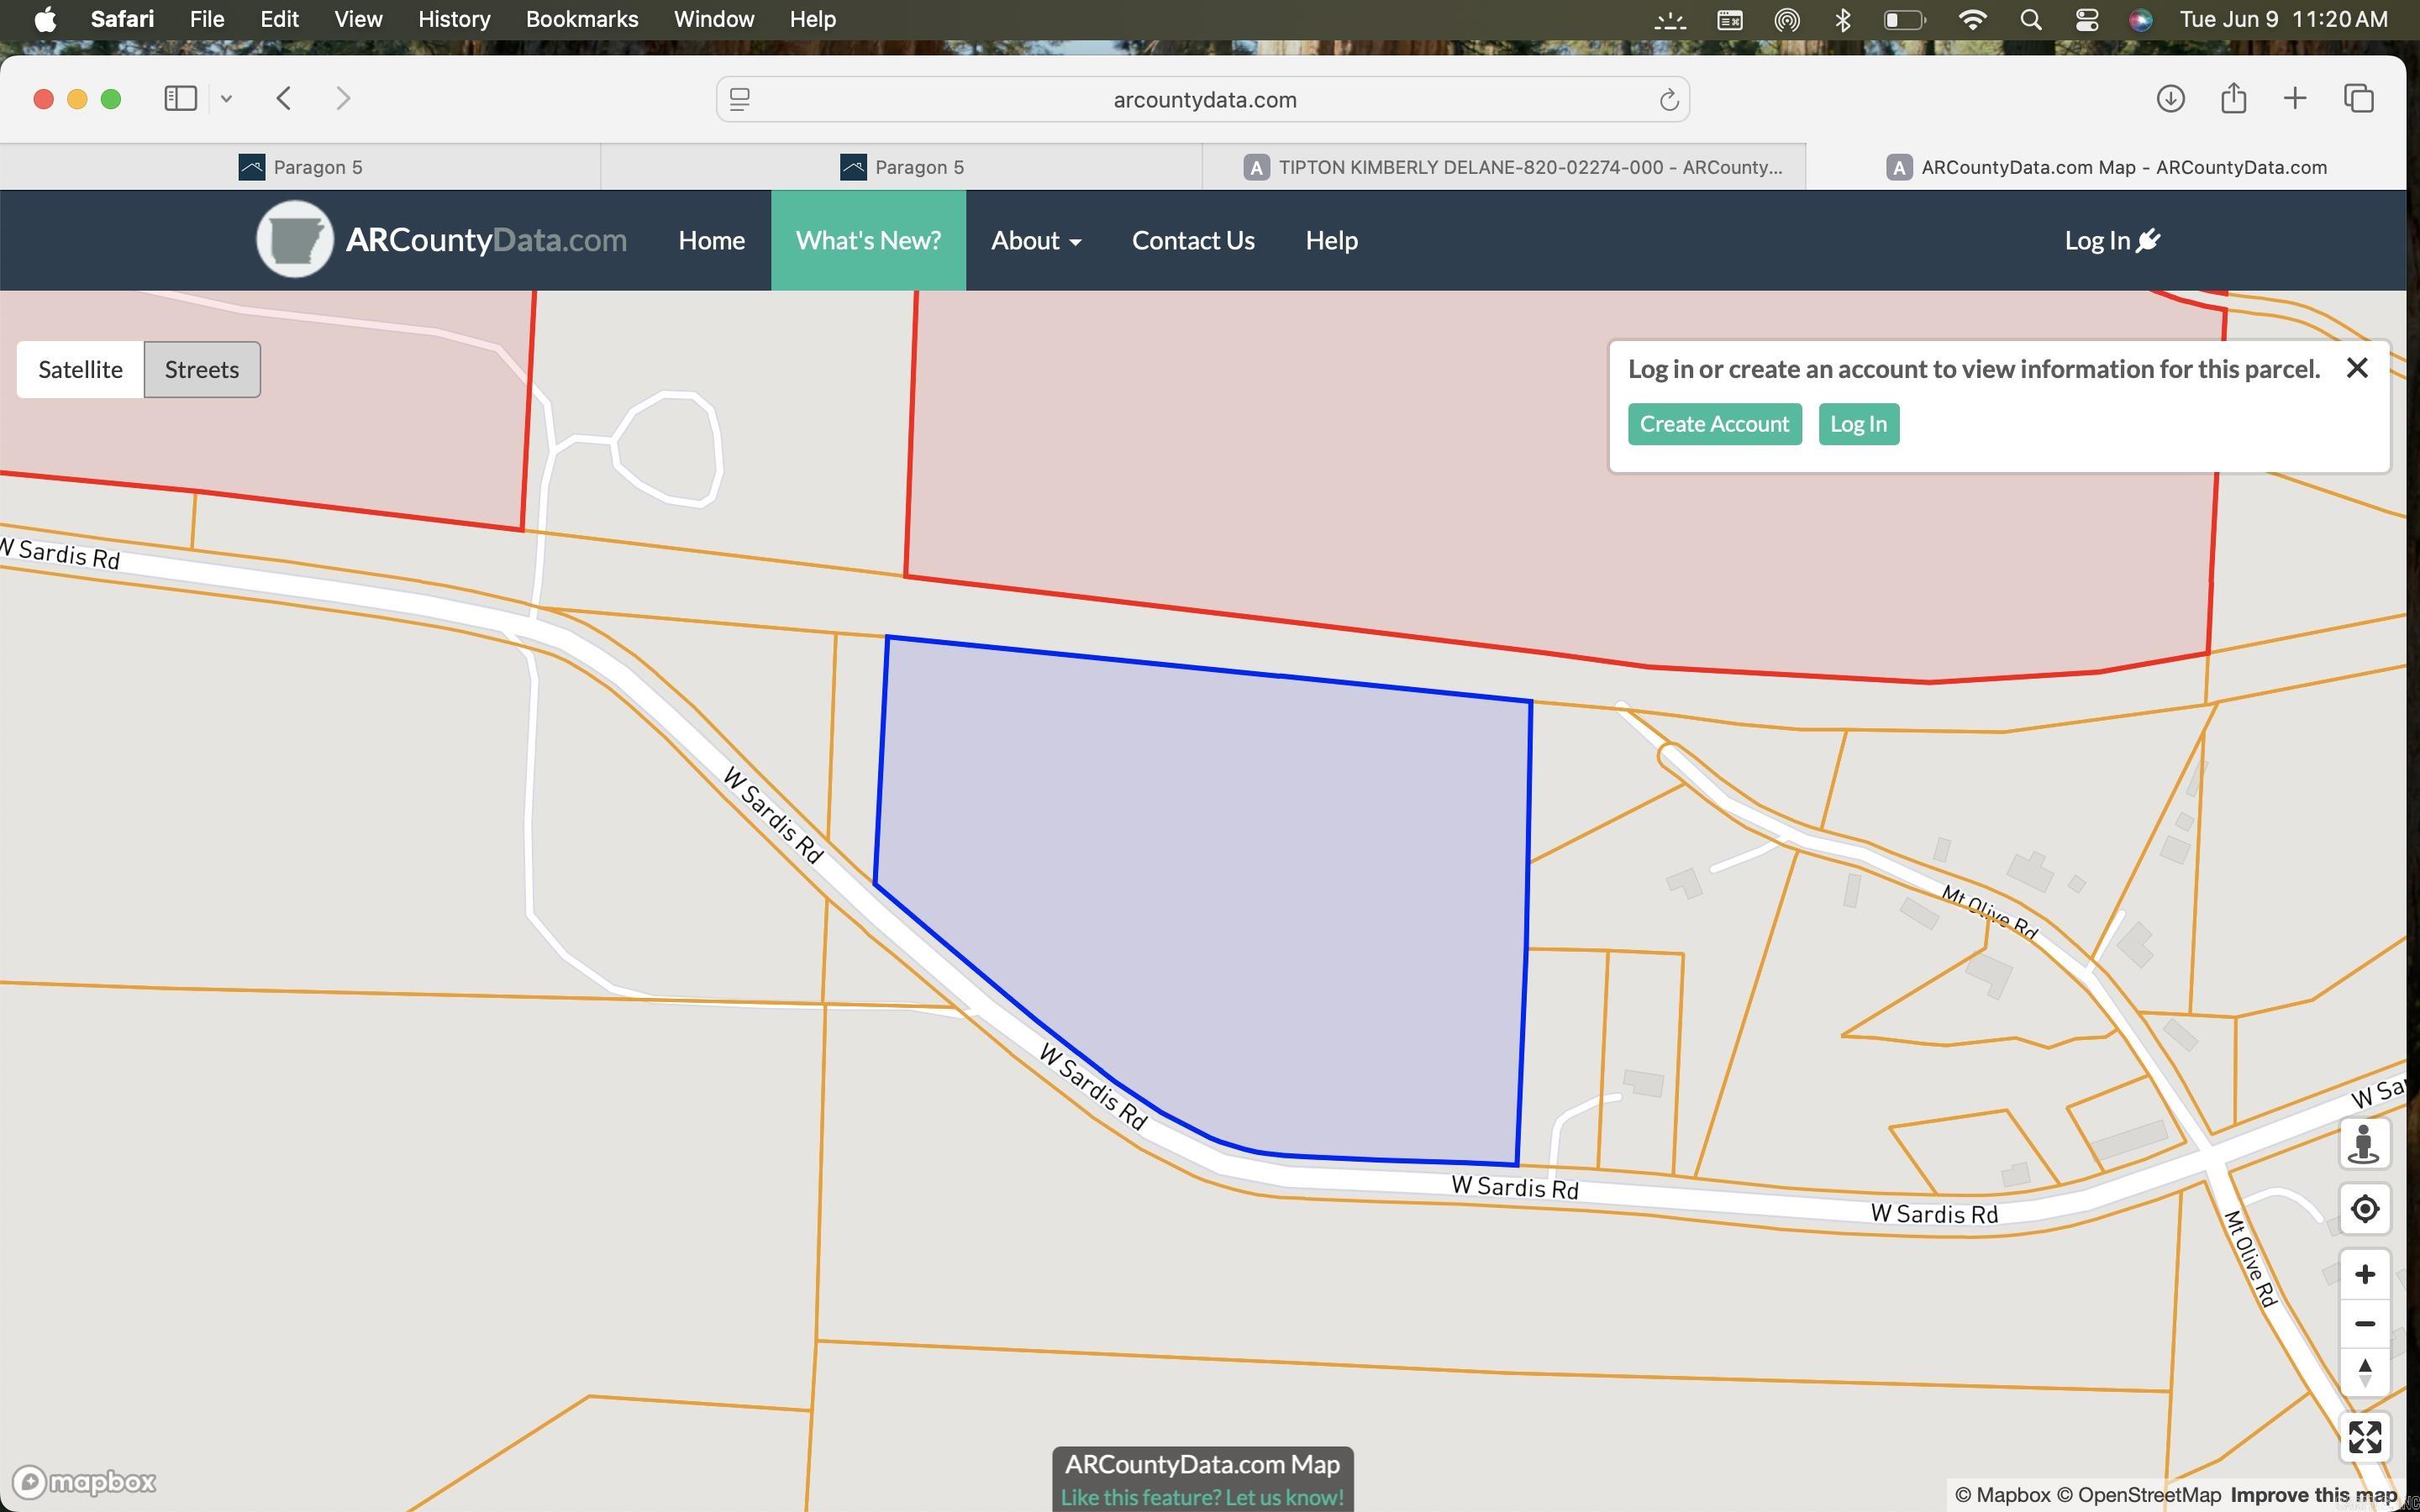Viewport: 2420px width, 1512px height.
Task: Click the Wi-Fi status icon
Action: tap(1972, 19)
